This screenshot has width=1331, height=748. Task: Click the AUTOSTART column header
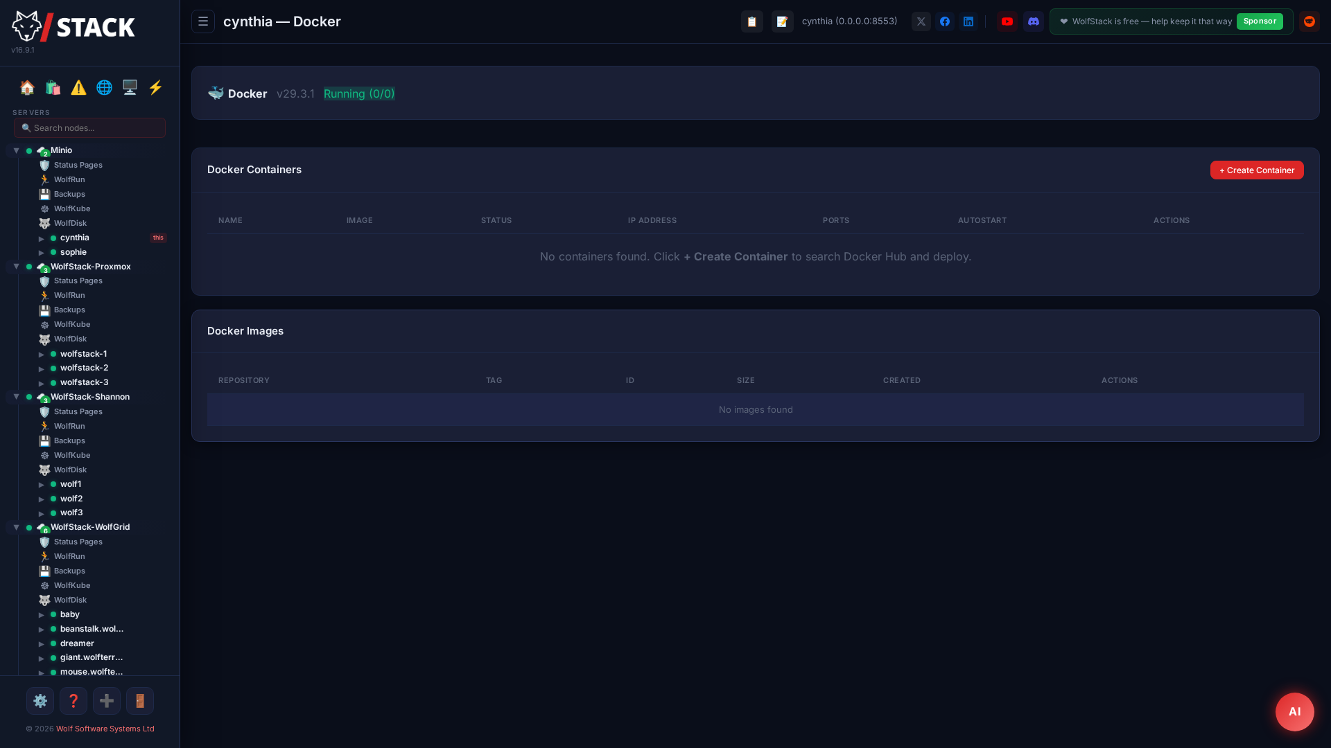pyautogui.click(x=982, y=220)
